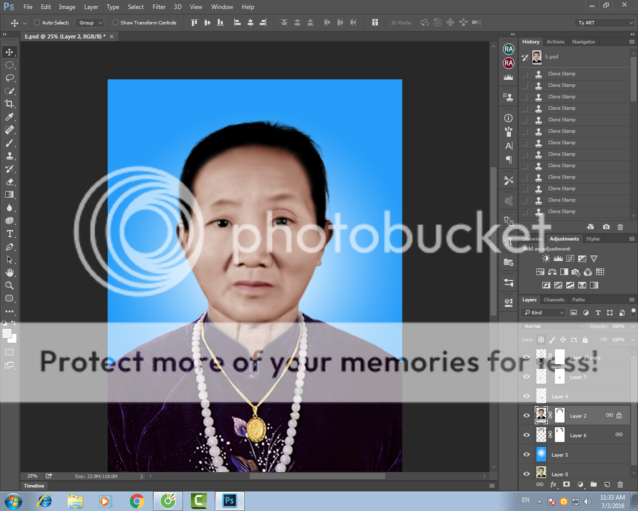Viewport: 638px width, 511px height.
Task: Click the foreground color swatch
Action: pos(7,334)
